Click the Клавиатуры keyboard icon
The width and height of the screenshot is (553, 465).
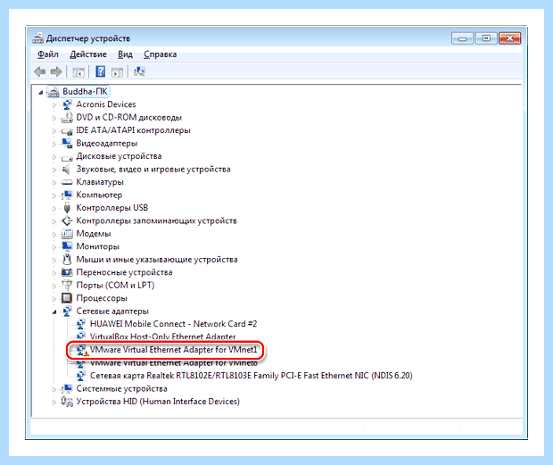(x=67, y=182)
